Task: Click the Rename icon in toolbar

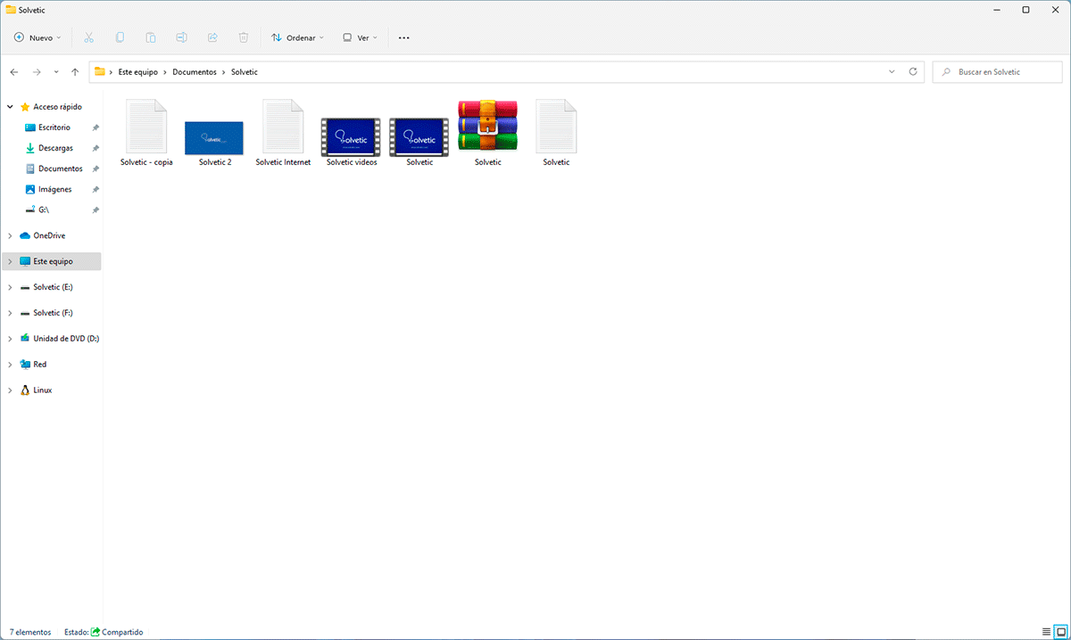Action: click(x=181, y=37)
